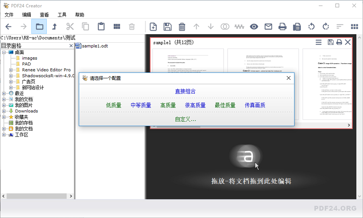Rotate pages clockwise using toolbar icon
Viewport: 363px width, 218px height.
[325, 27]
